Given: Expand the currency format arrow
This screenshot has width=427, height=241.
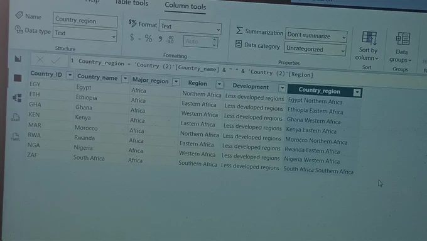Looking at the screenshot, I should (139, 39).
